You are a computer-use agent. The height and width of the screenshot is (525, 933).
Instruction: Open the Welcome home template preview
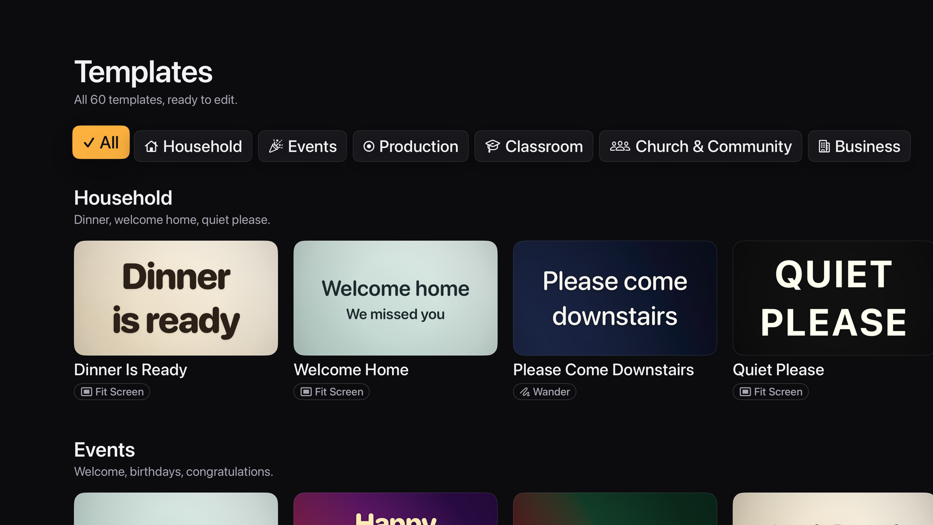pyautogui.click(x=396, y=298)
